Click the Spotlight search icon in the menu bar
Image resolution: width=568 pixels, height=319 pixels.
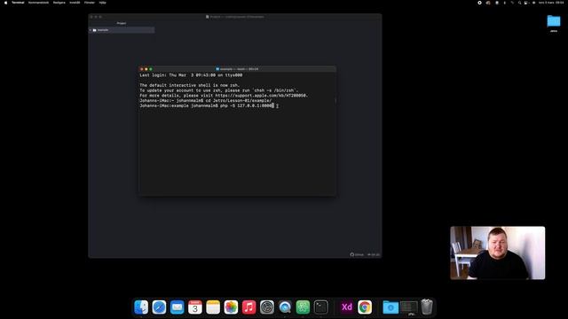[519, 3]
